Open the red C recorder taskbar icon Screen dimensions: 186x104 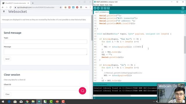[63, 101]
